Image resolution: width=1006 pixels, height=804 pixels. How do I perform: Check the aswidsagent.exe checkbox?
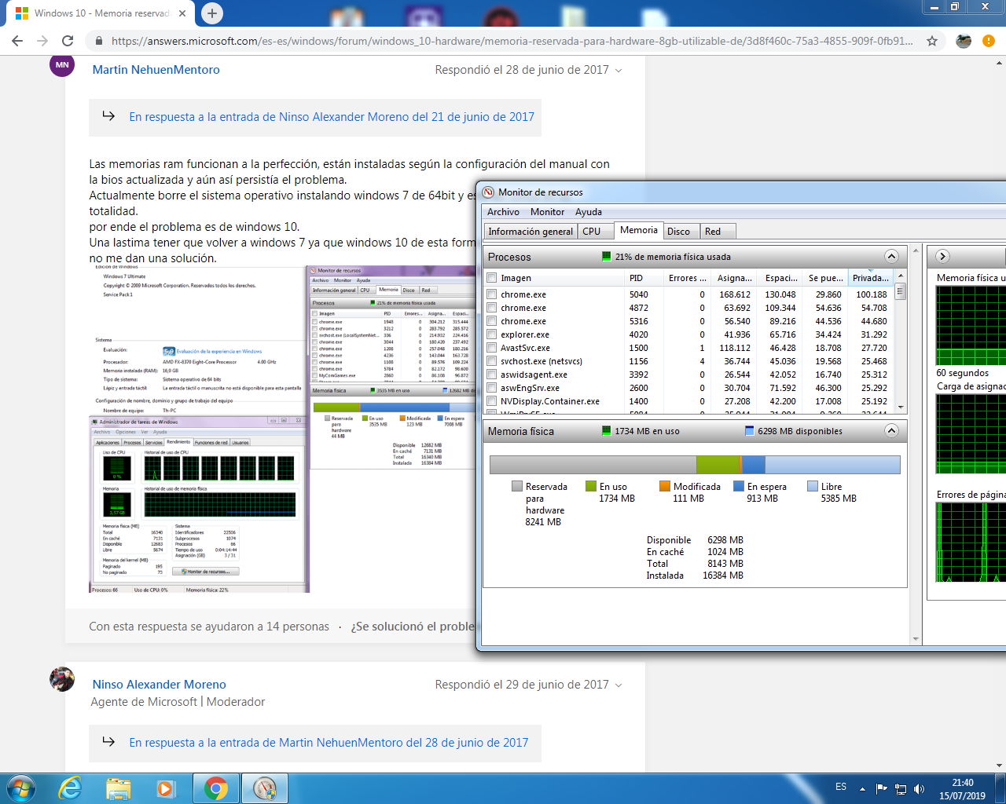click(492, 375)
